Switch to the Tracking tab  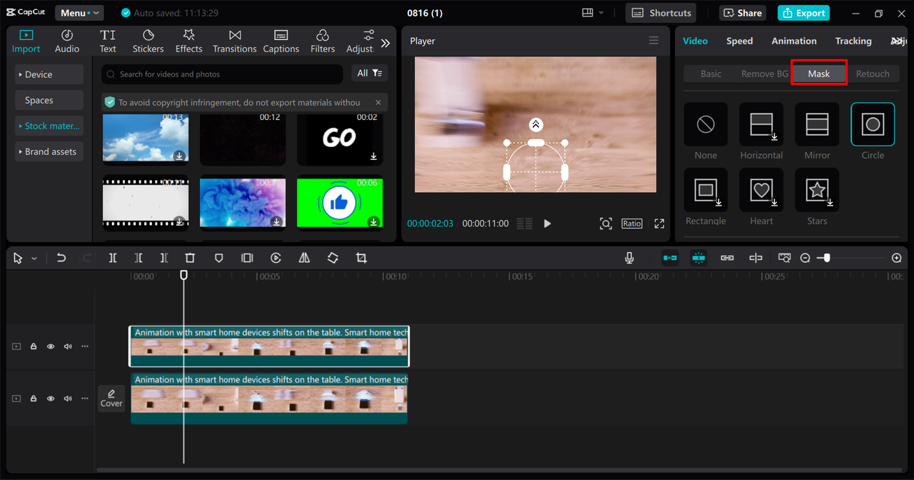853,41
